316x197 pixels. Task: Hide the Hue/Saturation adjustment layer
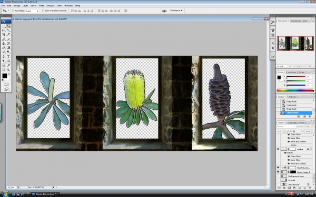[x=278, y=168]
